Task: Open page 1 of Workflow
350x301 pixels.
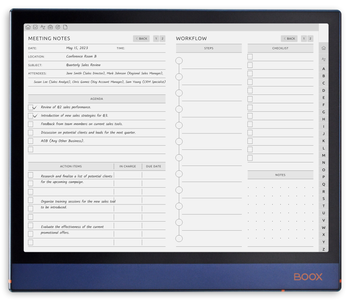Action: tap(304, 38)
